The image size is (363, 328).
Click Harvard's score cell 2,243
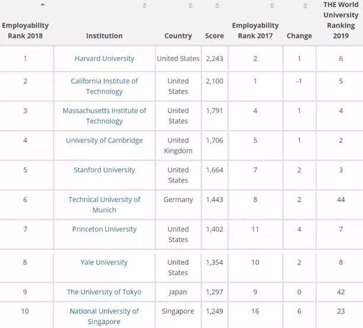click(214, 59)
